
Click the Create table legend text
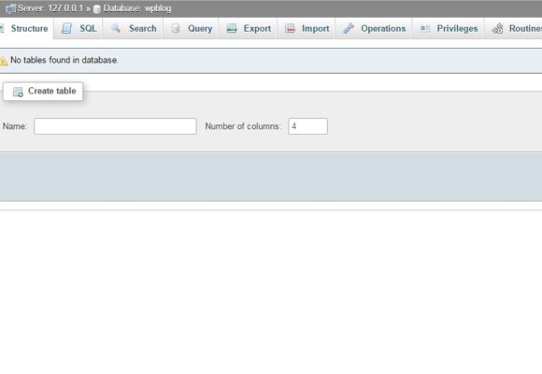(x=51, y=91)
